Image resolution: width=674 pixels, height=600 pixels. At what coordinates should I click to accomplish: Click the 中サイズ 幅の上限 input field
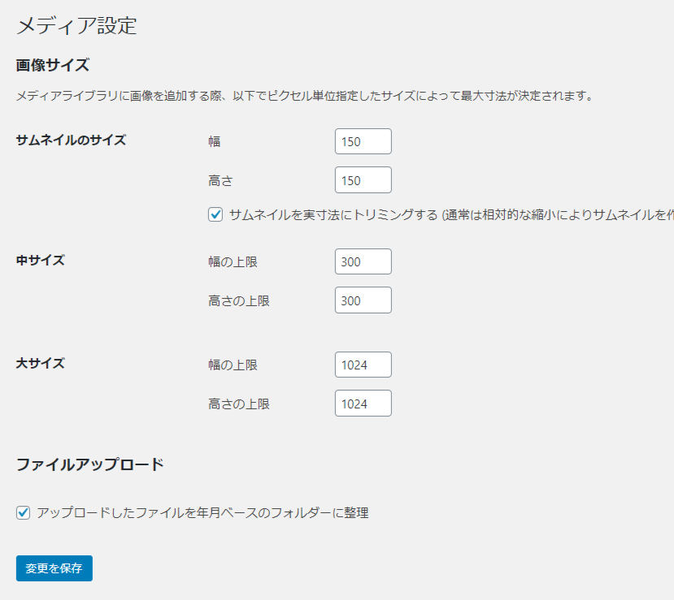pyautogui.click(x=363, y=261)
